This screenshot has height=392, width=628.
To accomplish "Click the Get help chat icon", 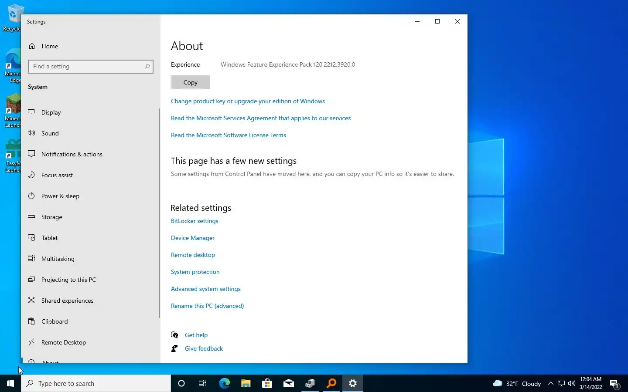I will click(174, 335).
